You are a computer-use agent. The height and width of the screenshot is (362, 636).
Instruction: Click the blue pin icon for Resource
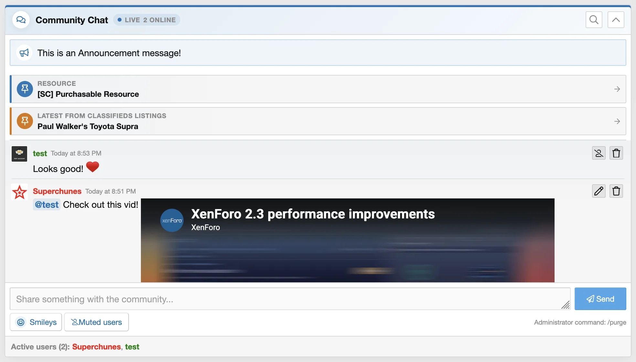[x=25, y=89]
